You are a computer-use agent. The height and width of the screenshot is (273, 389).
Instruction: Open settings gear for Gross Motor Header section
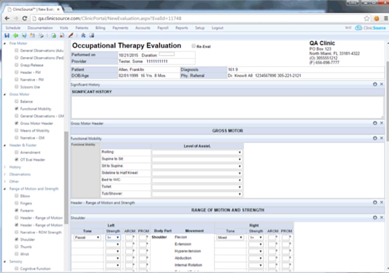pos(375,123)
